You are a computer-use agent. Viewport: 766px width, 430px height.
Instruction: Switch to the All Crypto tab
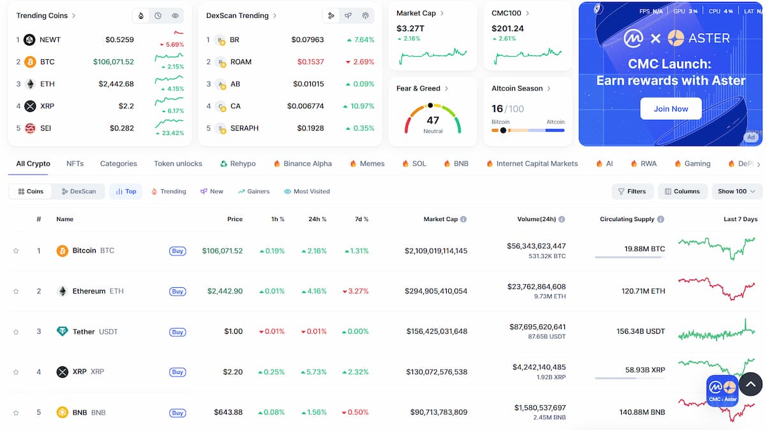pos(33,164)
